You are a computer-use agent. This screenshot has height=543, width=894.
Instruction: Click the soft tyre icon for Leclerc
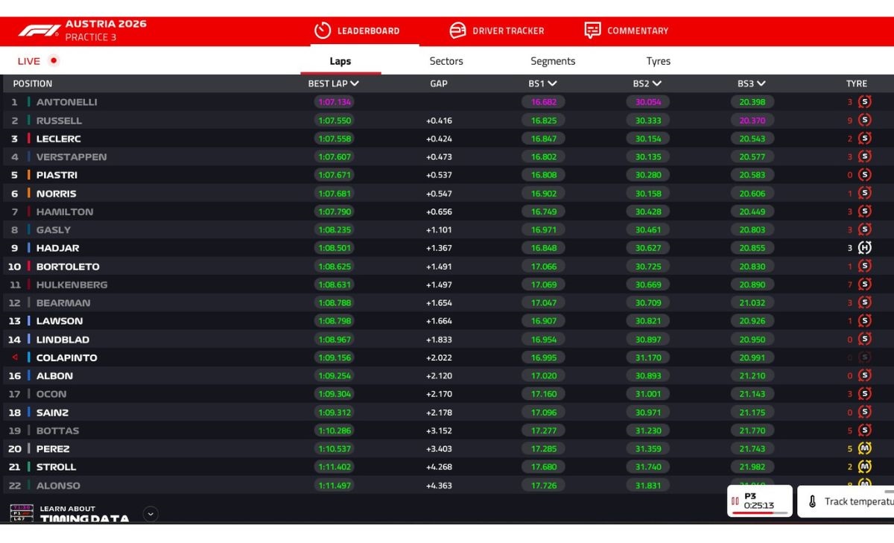(x=864, y=139)
